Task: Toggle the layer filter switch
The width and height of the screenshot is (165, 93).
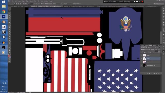Action: pos(160,47)
